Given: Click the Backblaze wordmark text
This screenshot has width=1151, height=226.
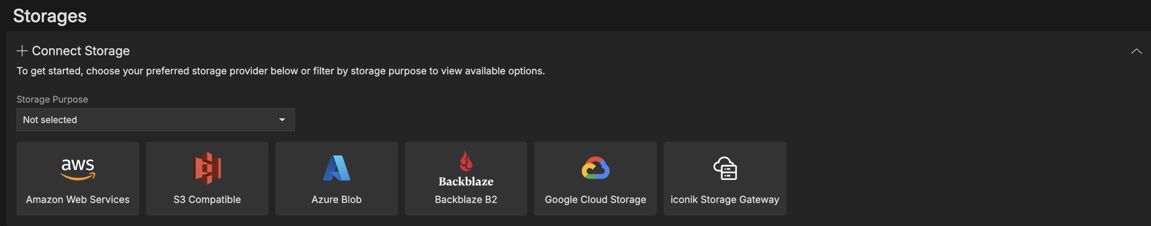Looking at the screenshot, I should click(x=466, y=181).
